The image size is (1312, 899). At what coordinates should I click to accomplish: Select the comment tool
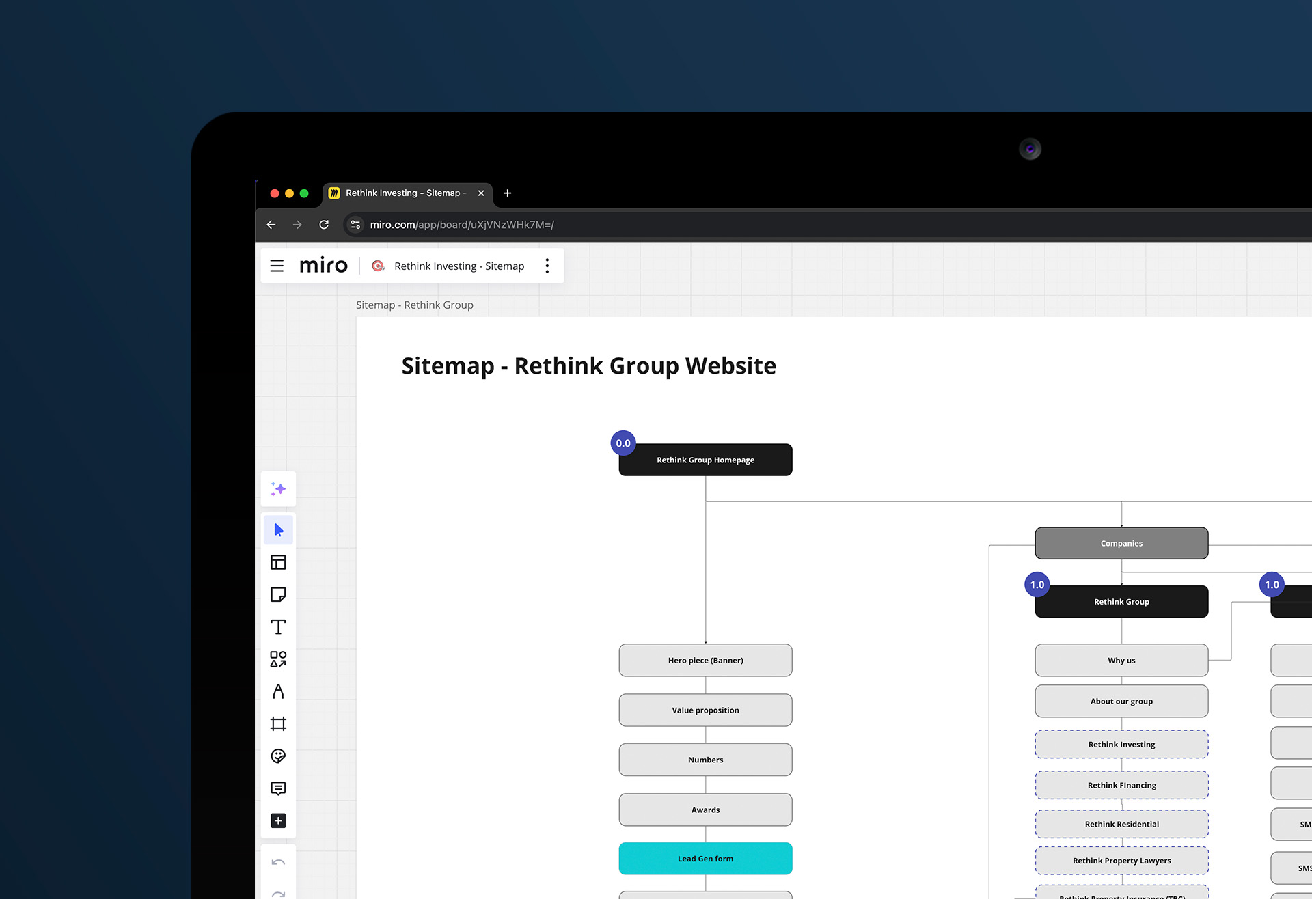coord(278,788)
